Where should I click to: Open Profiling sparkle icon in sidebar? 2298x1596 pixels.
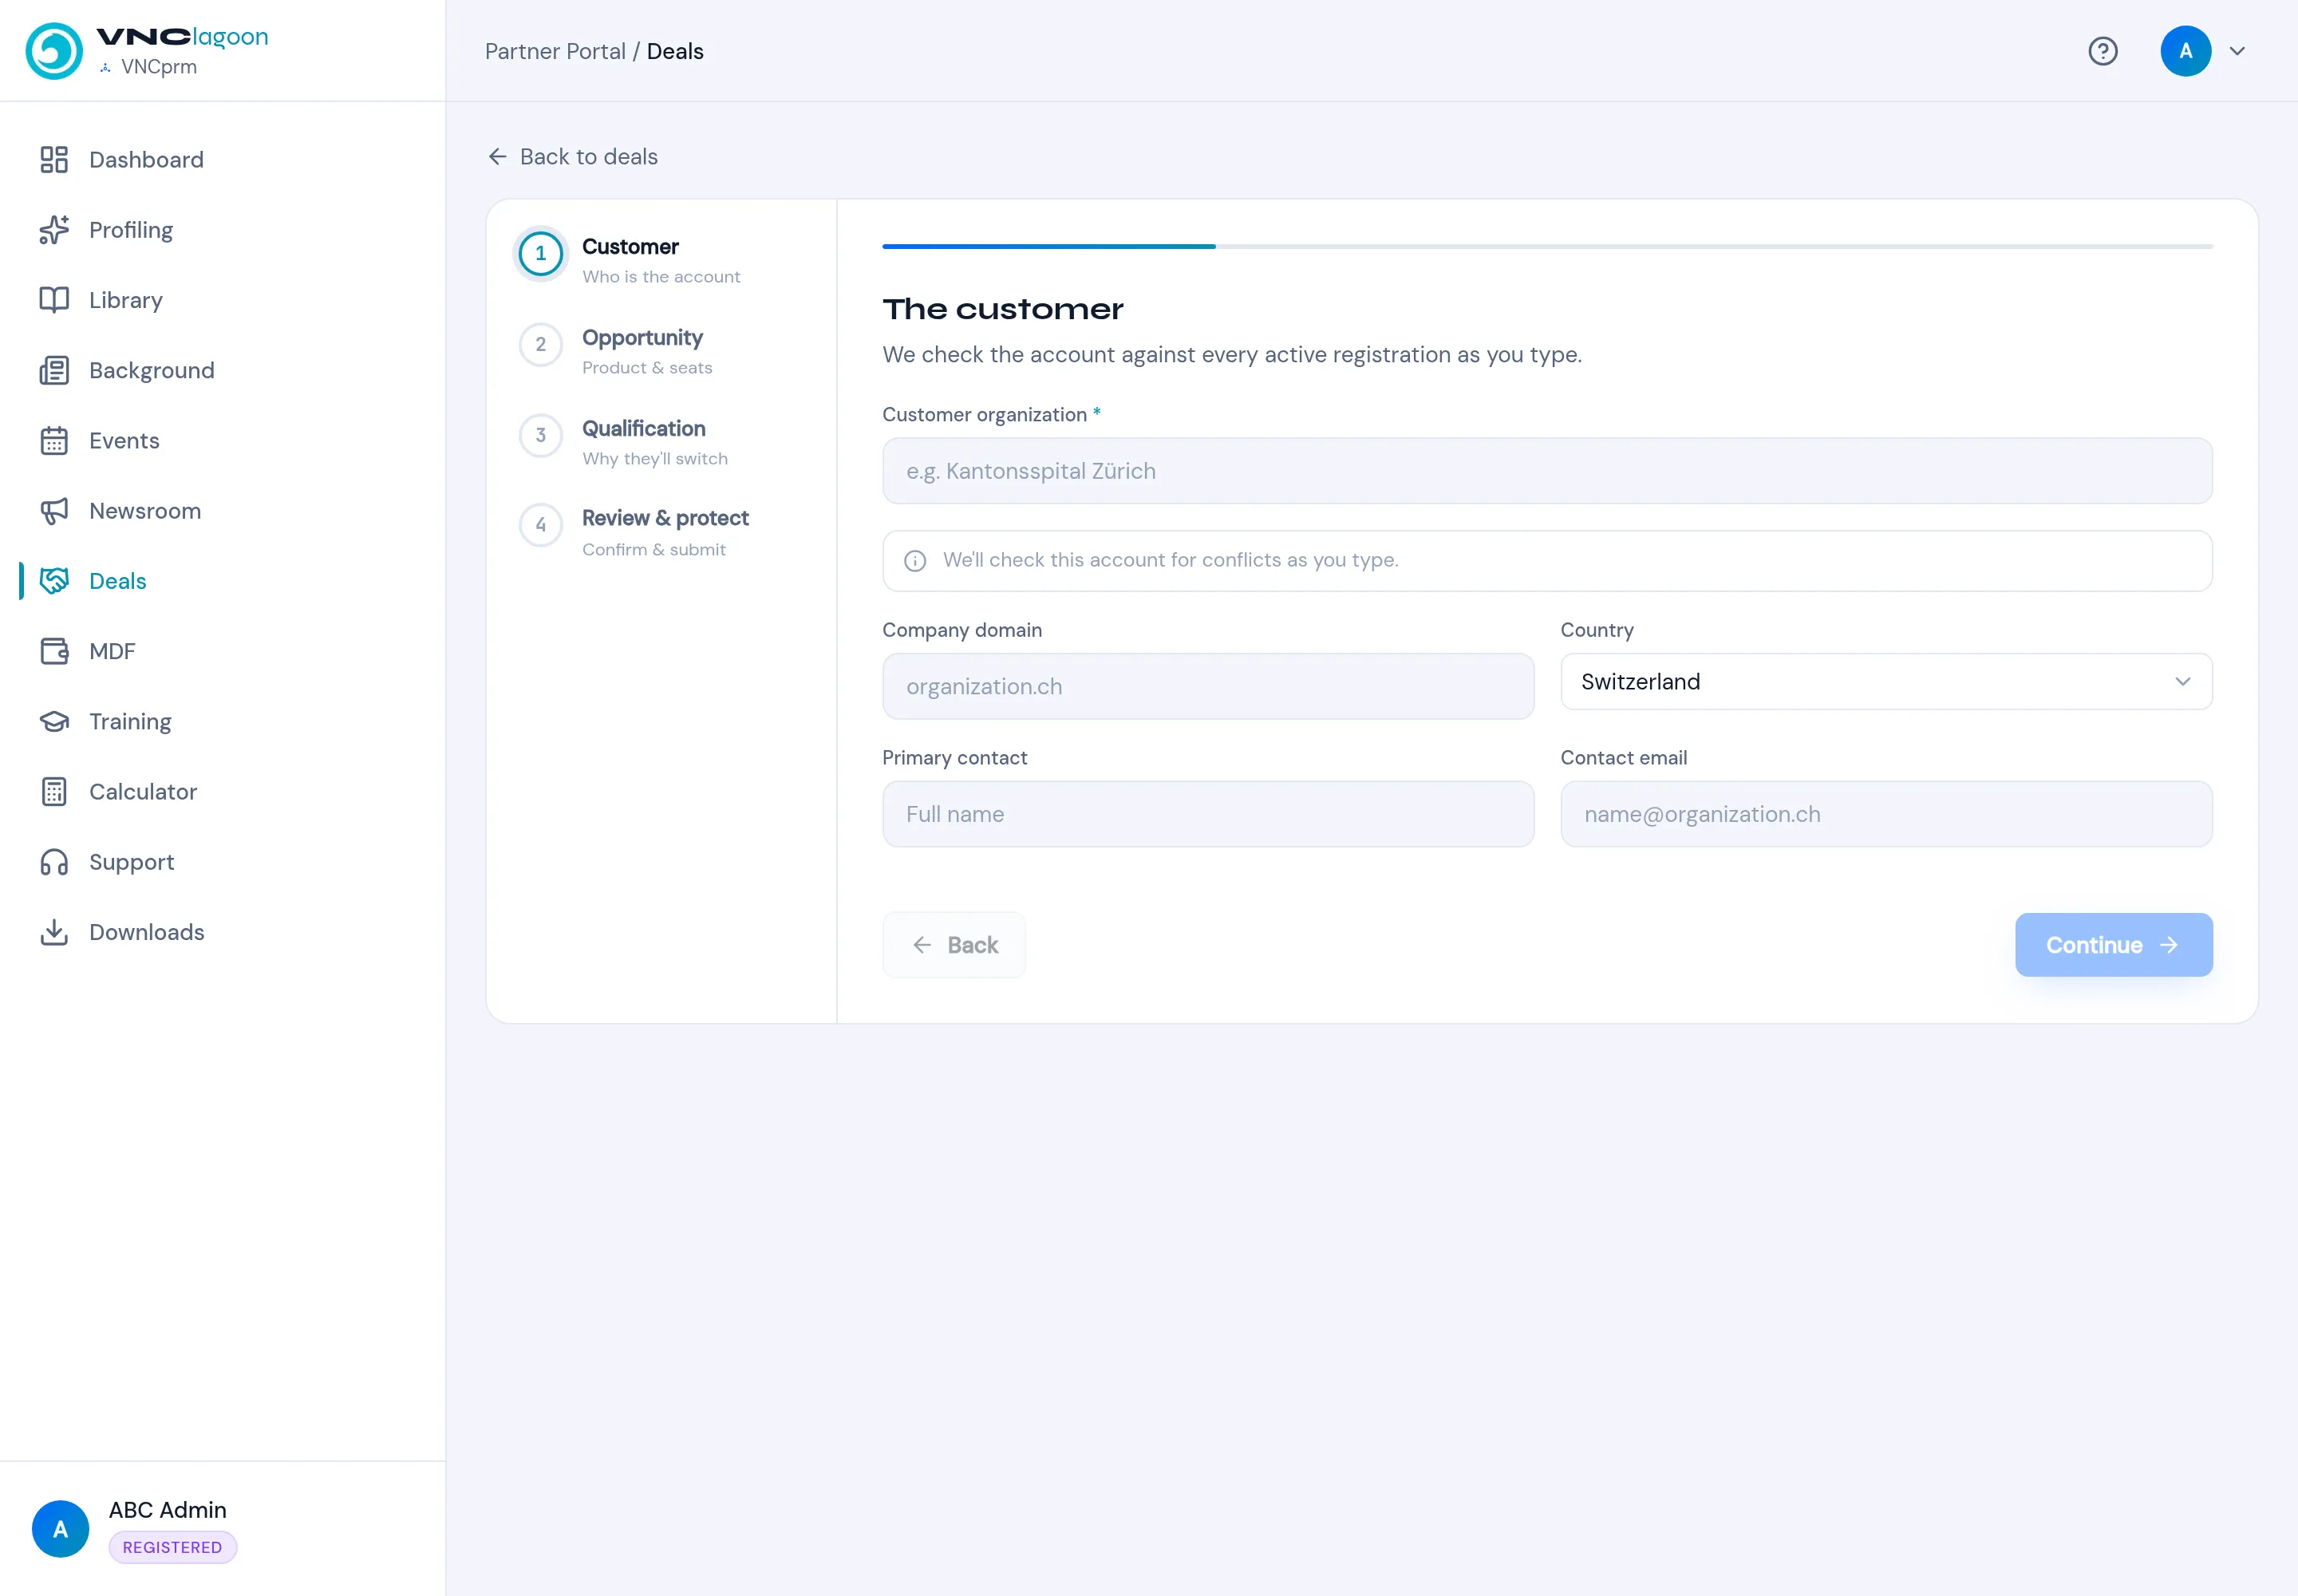[54, 230]
